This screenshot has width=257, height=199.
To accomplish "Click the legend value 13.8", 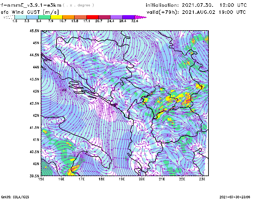I will (x=75, y=21).
